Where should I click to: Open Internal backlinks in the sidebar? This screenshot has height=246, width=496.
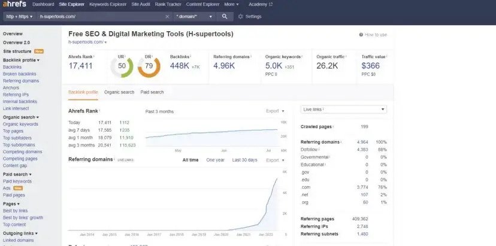pos(20,102)
